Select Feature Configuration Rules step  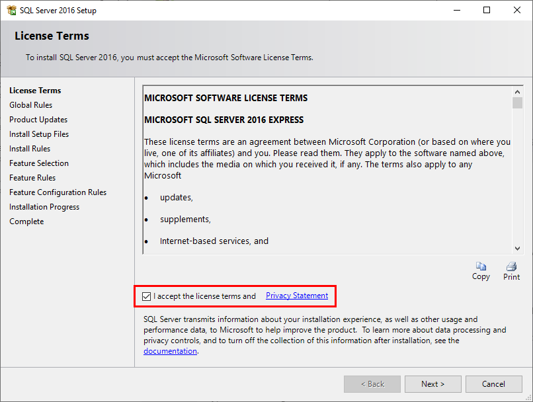pyautogui.click(x=58, y=192)
